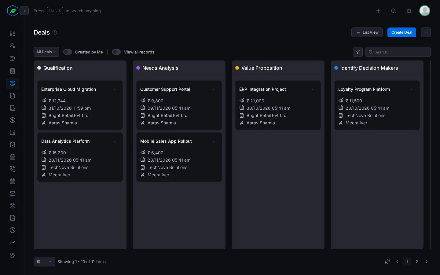The width and height of the screenshot is (440, 275).
Task: Open the contacts card sidebar icon
Action: [x=13, y=58]
